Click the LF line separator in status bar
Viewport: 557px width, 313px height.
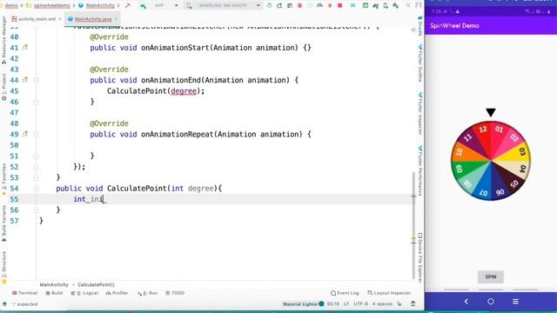tap(346, 304)
